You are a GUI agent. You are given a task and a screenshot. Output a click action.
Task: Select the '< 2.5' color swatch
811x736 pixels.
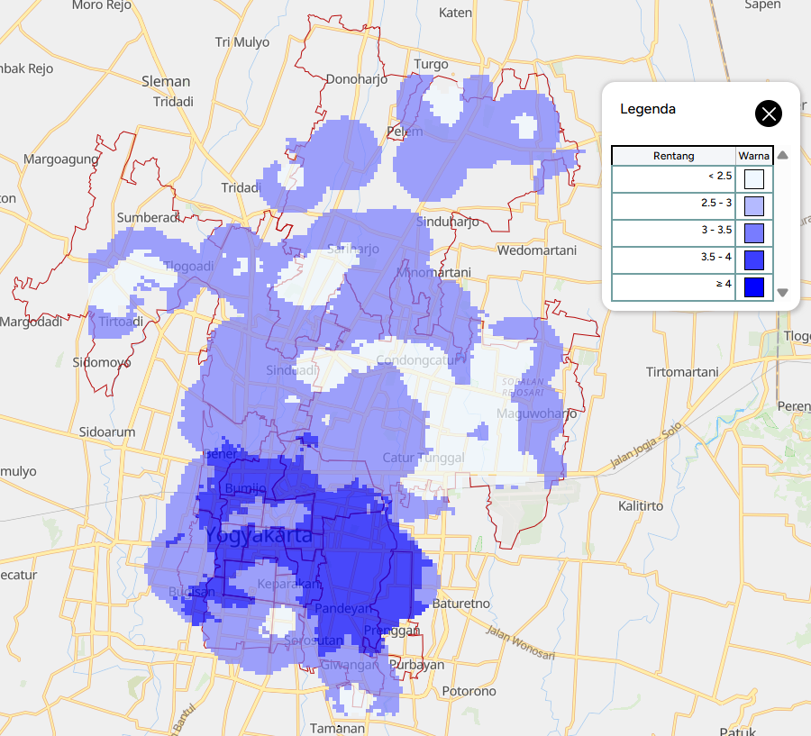point(753,179)
